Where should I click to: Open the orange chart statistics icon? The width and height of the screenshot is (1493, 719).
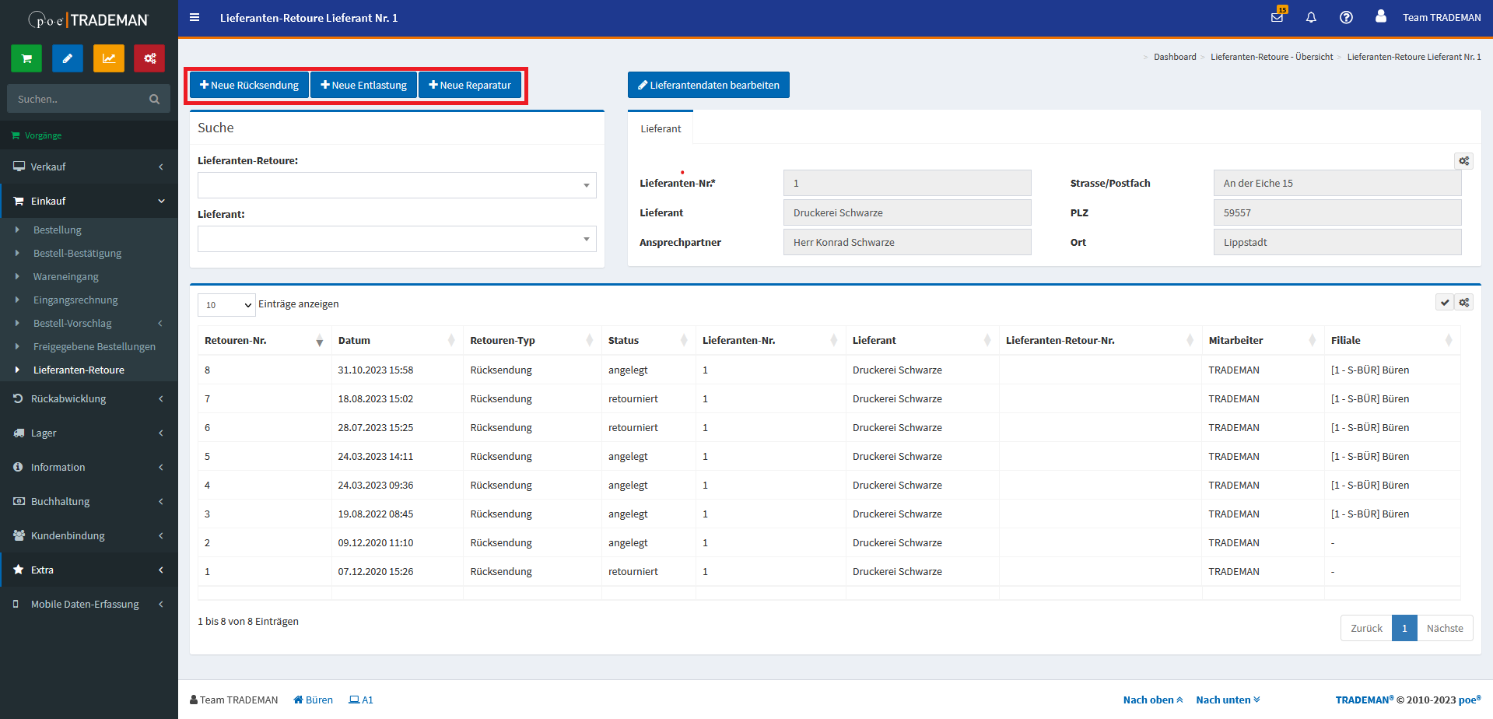tap(109, 58)
